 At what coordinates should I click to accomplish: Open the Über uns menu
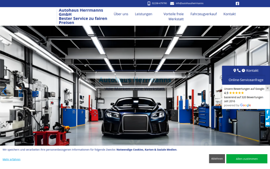pyautogui.click(x=121, y=14)
